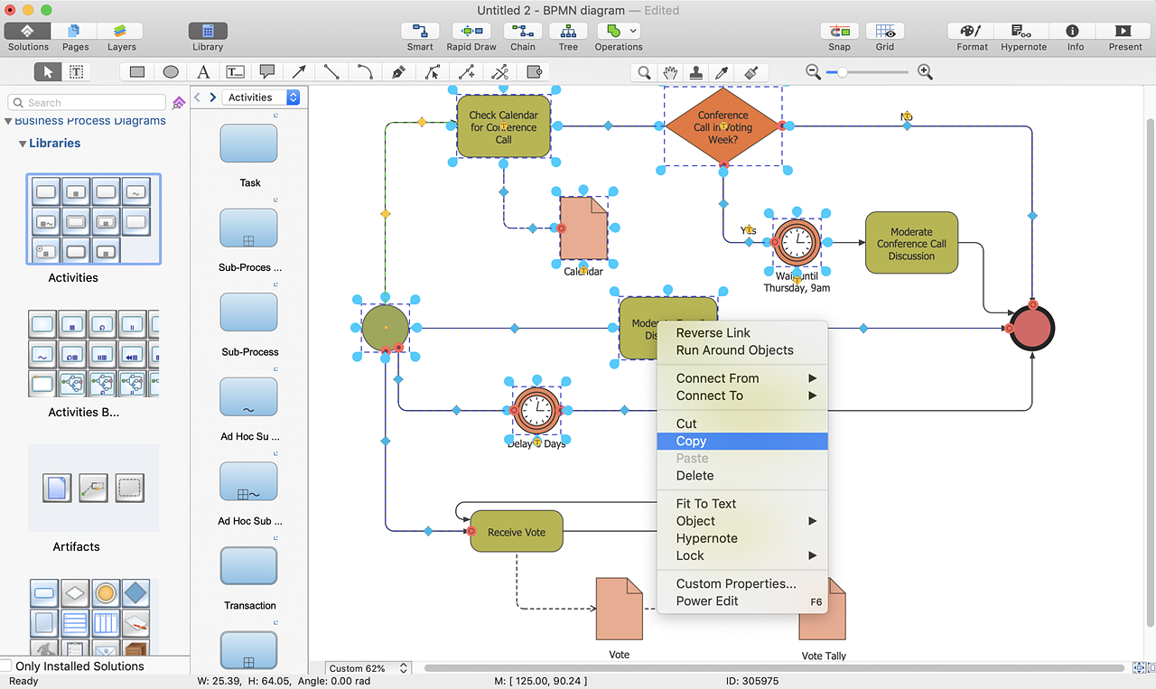Switch to the Pages panel
Viewport: 1156px width, 689px height.
(x=75, y=32)
